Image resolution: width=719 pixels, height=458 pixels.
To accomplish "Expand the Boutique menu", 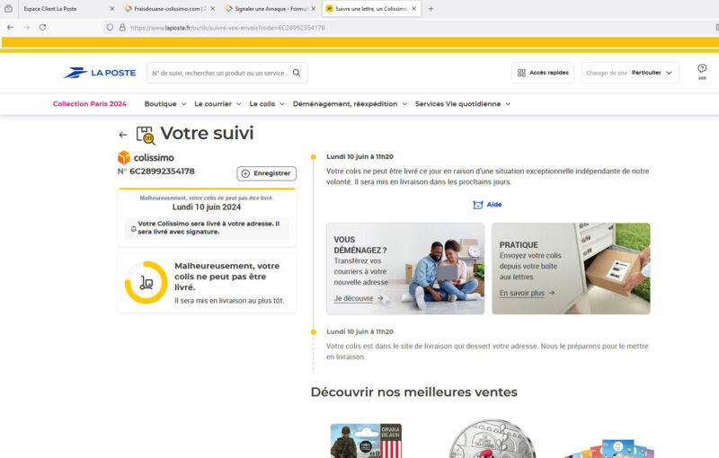I will click(x=165, y=104).
